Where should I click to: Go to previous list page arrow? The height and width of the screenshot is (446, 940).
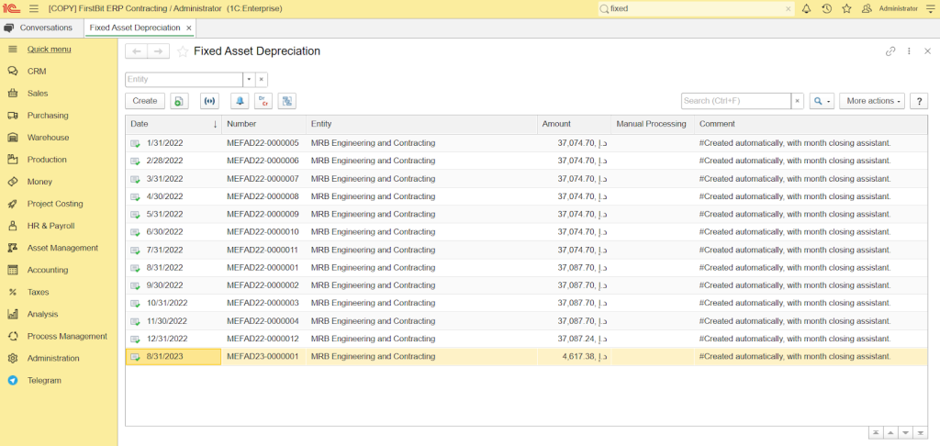tap(890, 433)
